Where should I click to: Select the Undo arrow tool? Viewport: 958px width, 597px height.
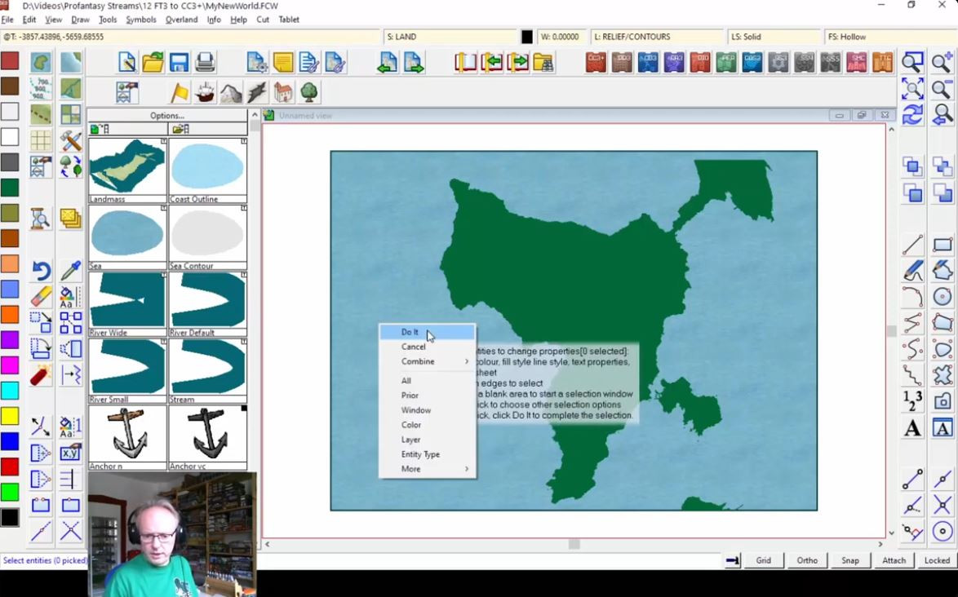tap(41, 270)
